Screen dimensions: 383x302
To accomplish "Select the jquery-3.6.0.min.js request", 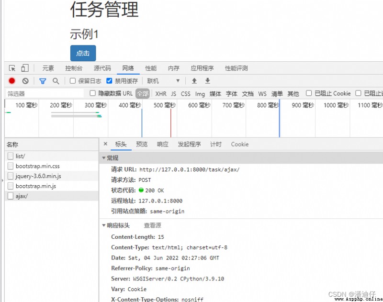I will click(x=52, y=176).
